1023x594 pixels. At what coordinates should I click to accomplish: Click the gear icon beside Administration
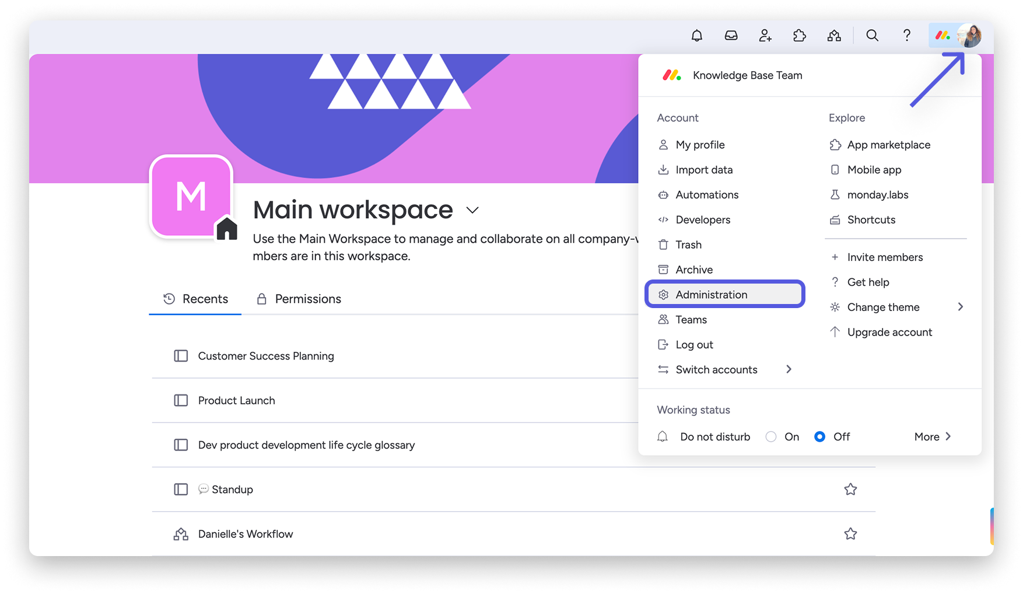point(663,295)
